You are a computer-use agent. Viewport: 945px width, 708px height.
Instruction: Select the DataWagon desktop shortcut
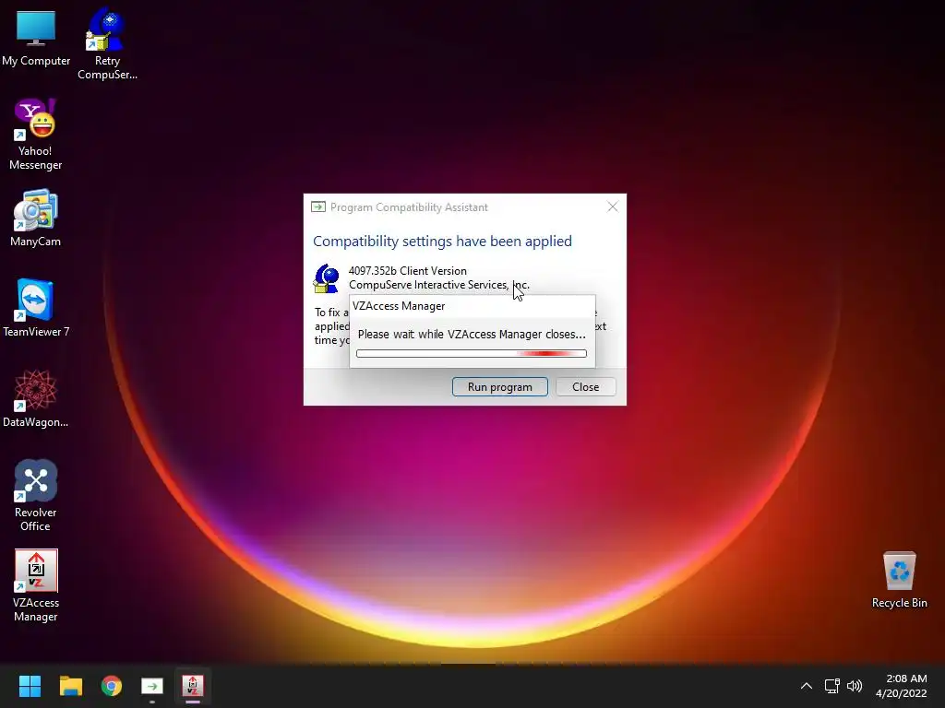[x=36, y=398]
